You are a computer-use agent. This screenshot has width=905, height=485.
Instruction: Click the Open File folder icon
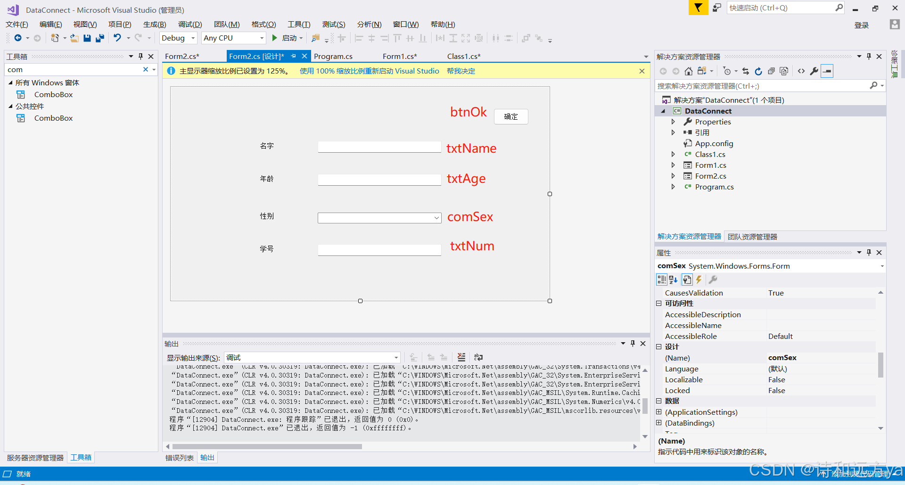coord(74,38)
